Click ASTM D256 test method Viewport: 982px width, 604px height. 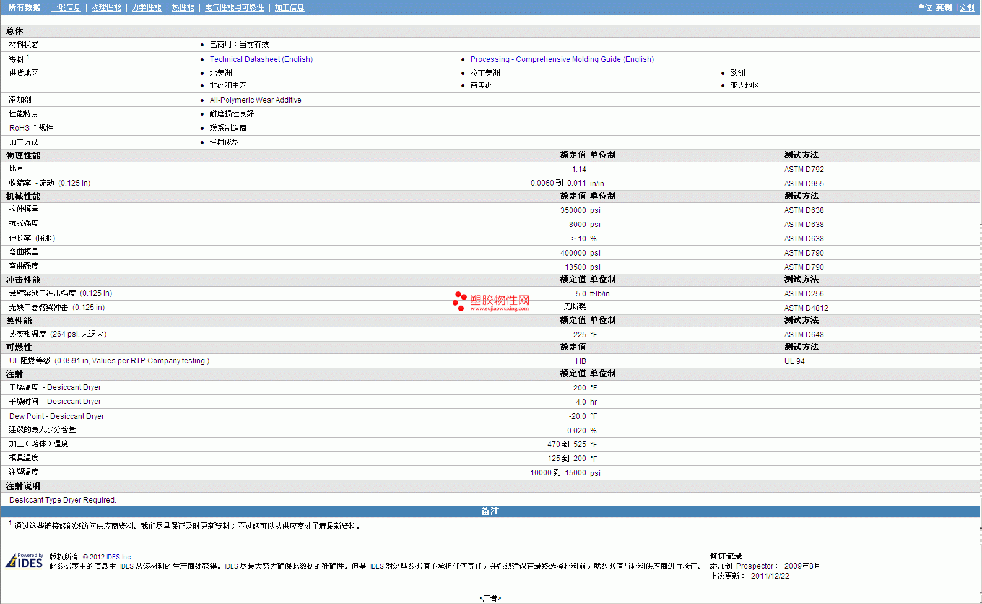[804, 294]
